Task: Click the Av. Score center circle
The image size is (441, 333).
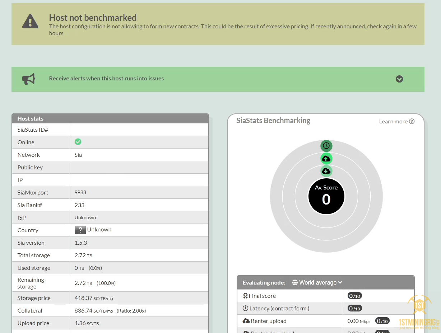Action: point(326,196)
